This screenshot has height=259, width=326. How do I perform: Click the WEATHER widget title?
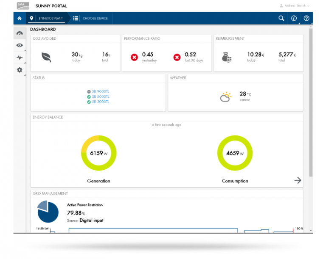[178, 78]
